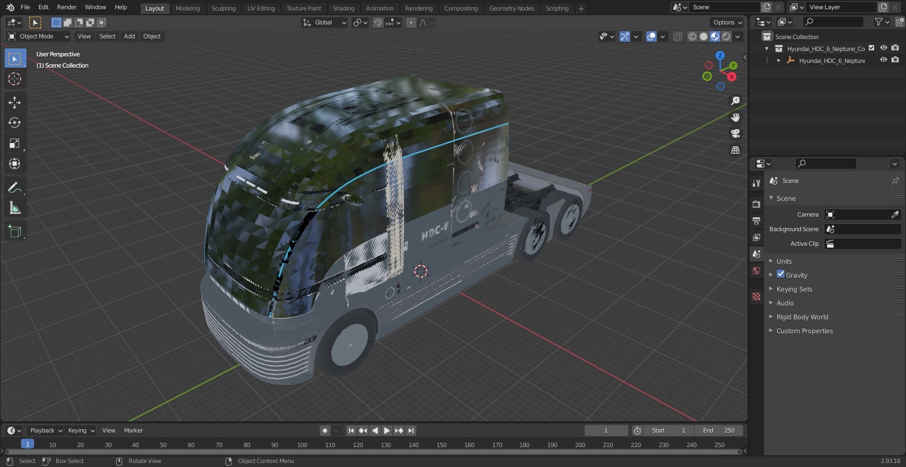
Task: Open the View Layer properties tab
Action: click(756, 237)
